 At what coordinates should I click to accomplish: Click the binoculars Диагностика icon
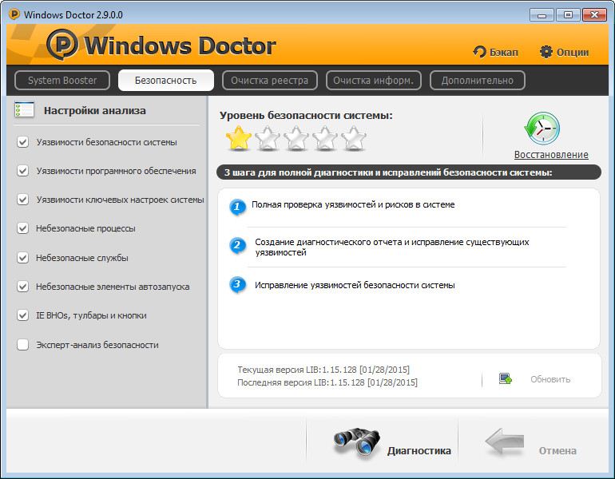(x=356, y=443)
